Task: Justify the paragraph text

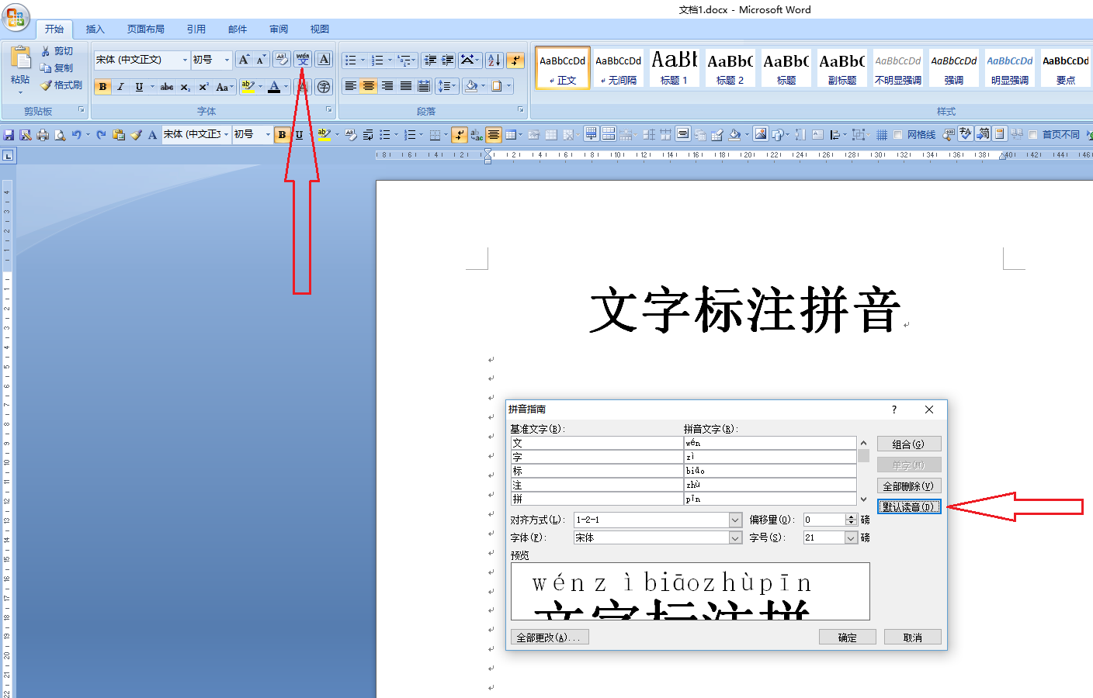Action: pyautogui.click(x=406, y=86)
